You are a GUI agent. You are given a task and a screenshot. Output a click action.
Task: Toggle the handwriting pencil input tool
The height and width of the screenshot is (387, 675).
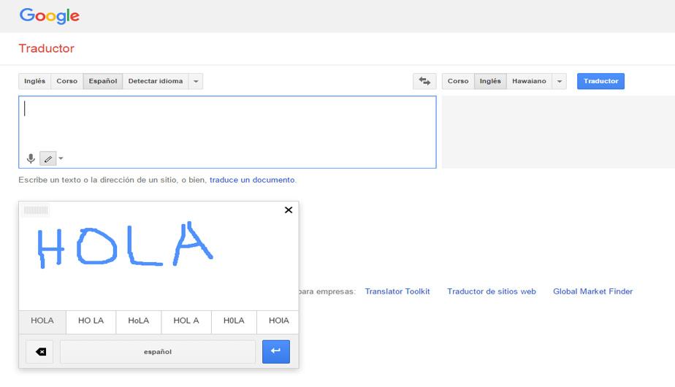point(47,158)
